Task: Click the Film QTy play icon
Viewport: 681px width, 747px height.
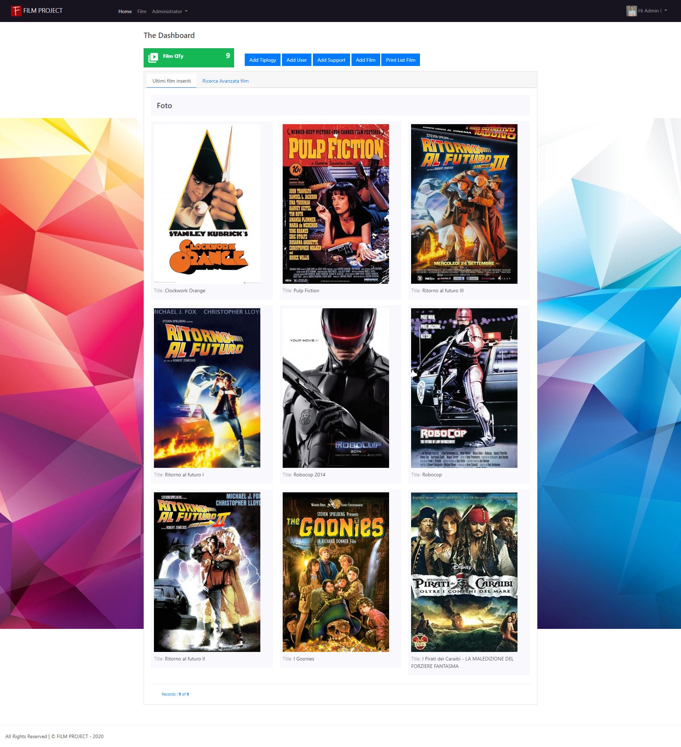Action: [153, 58]
